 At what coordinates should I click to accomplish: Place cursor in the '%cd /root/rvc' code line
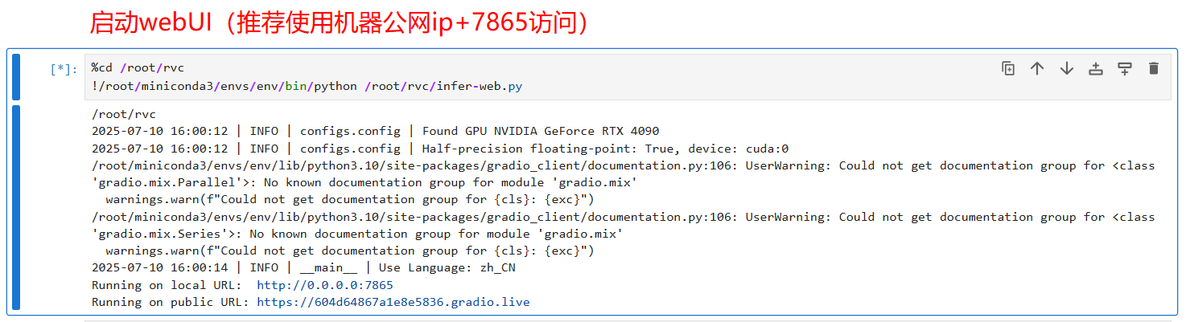click(x=138, y=67)
